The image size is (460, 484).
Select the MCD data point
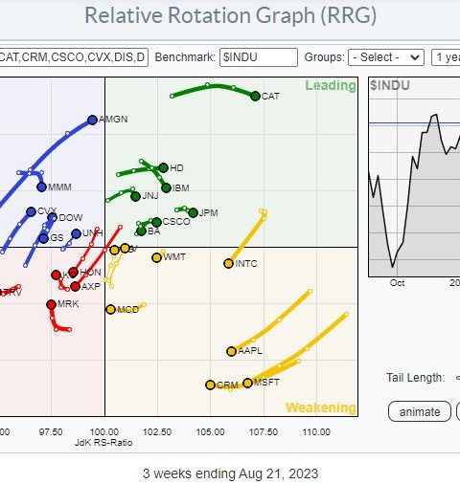110,309
